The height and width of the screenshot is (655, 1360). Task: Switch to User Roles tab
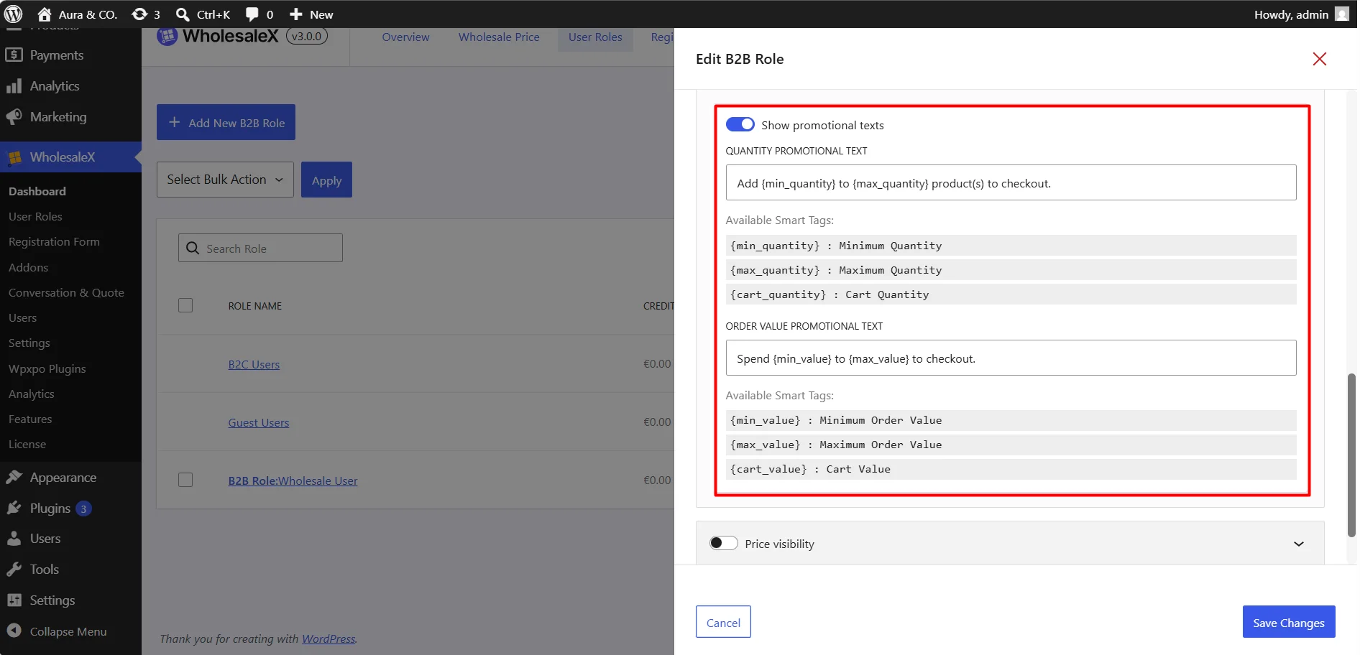[595, 37]
